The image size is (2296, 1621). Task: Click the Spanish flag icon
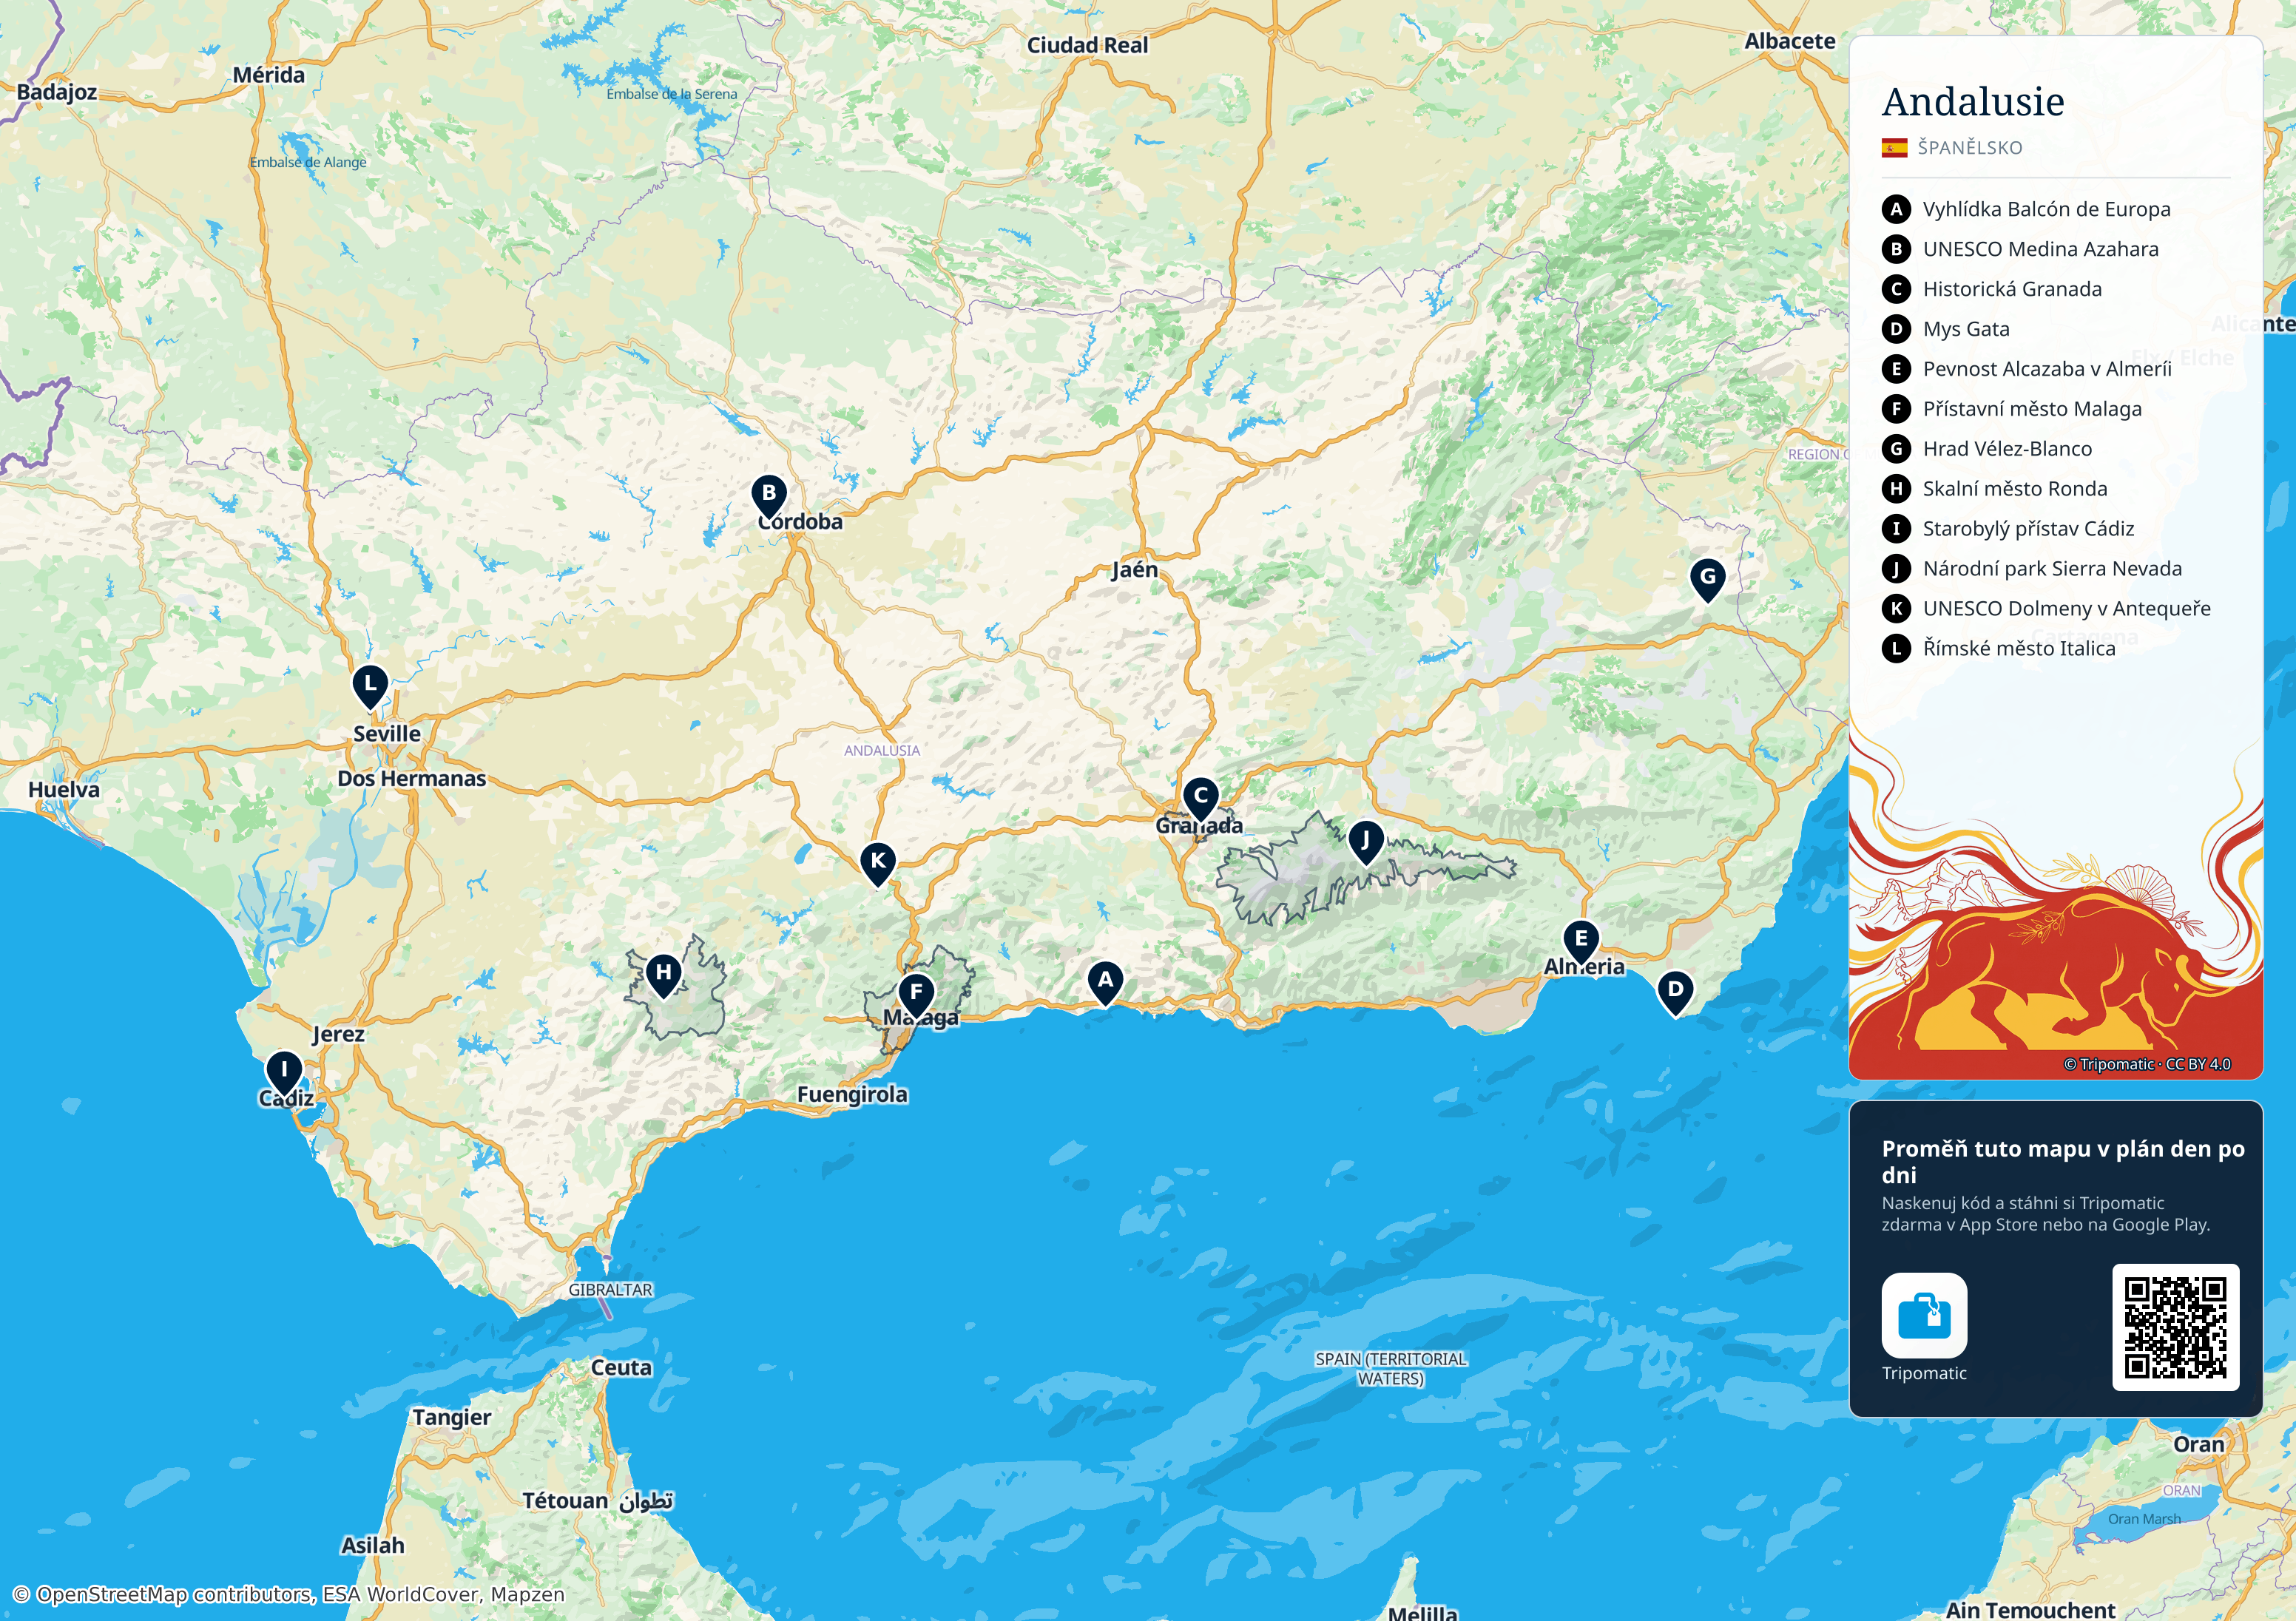pos(1894,148)
